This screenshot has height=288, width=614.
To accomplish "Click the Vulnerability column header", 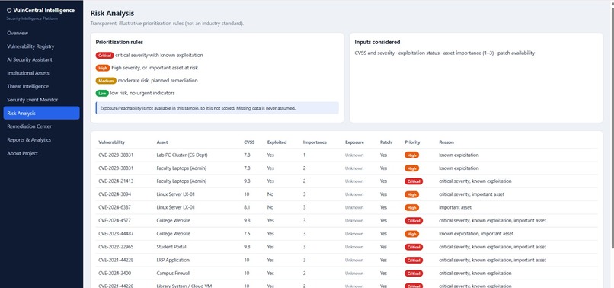I will pos(111,142).
